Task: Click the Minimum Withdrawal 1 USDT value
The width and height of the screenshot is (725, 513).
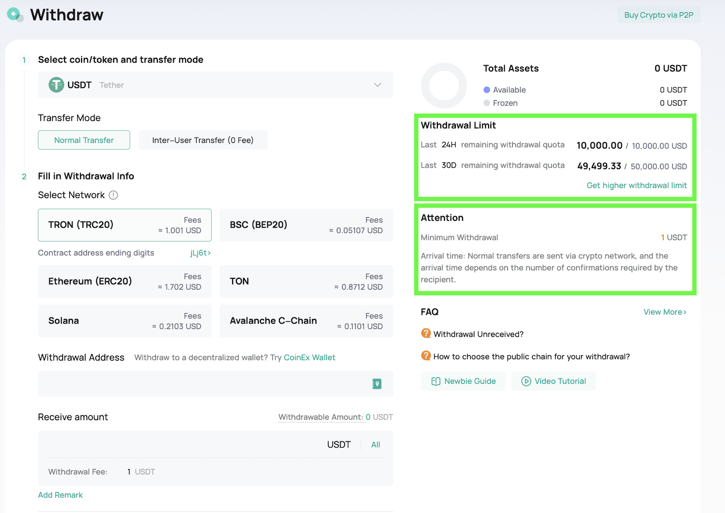Action: click(674, 238)
